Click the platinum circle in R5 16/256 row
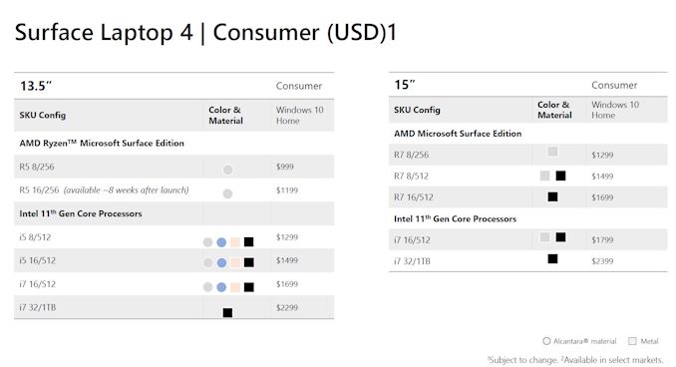Image resolution: width=676 pixels, height=367 pixels. coord(227,193)
